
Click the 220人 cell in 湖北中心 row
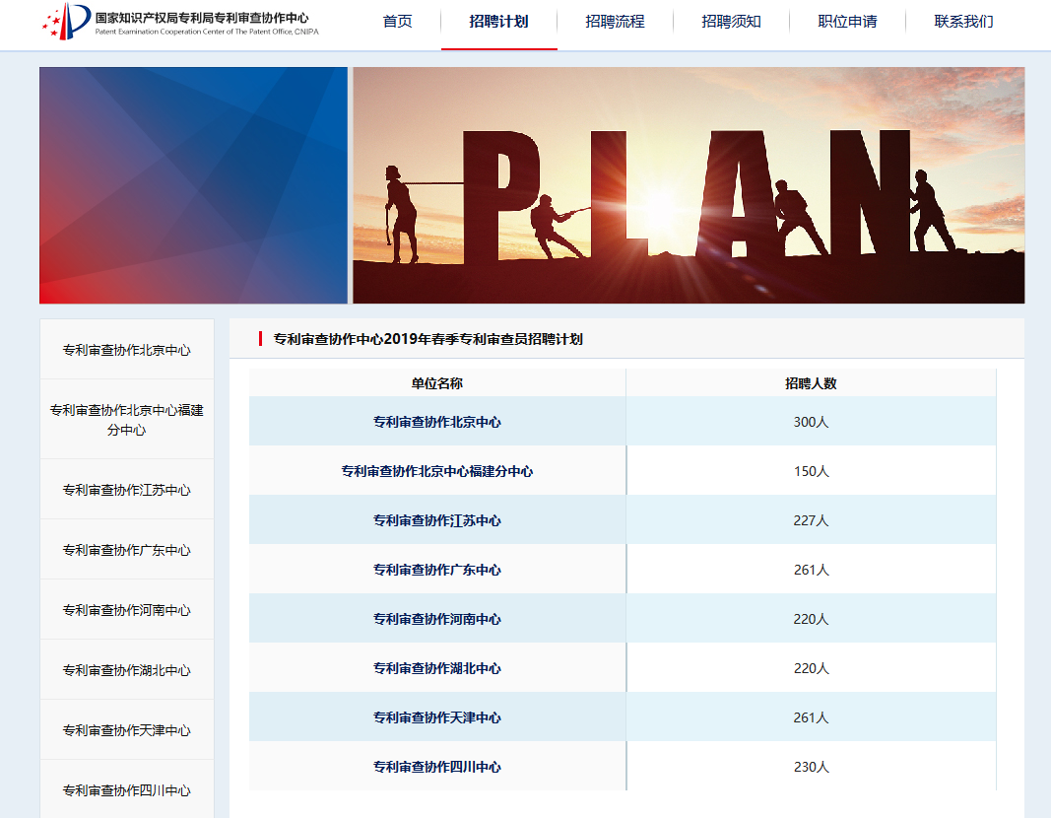pyautogui.click(x=811, y=668)
